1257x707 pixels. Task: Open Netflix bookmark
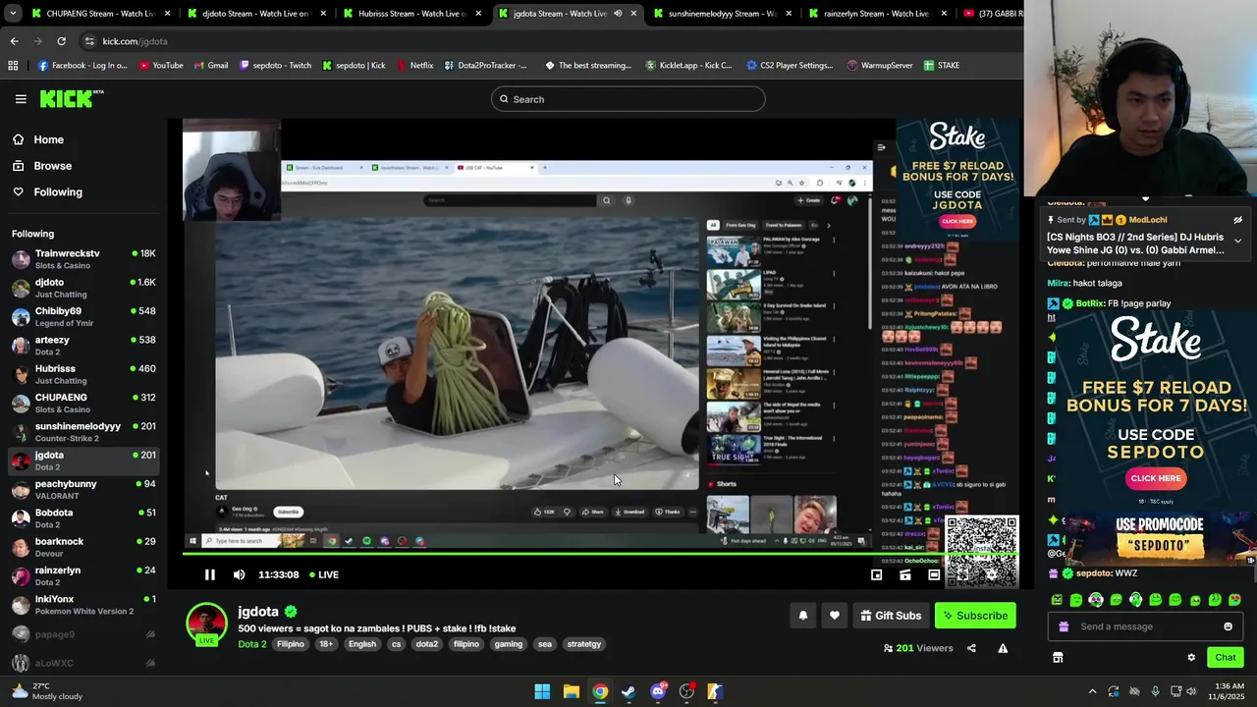414,66
